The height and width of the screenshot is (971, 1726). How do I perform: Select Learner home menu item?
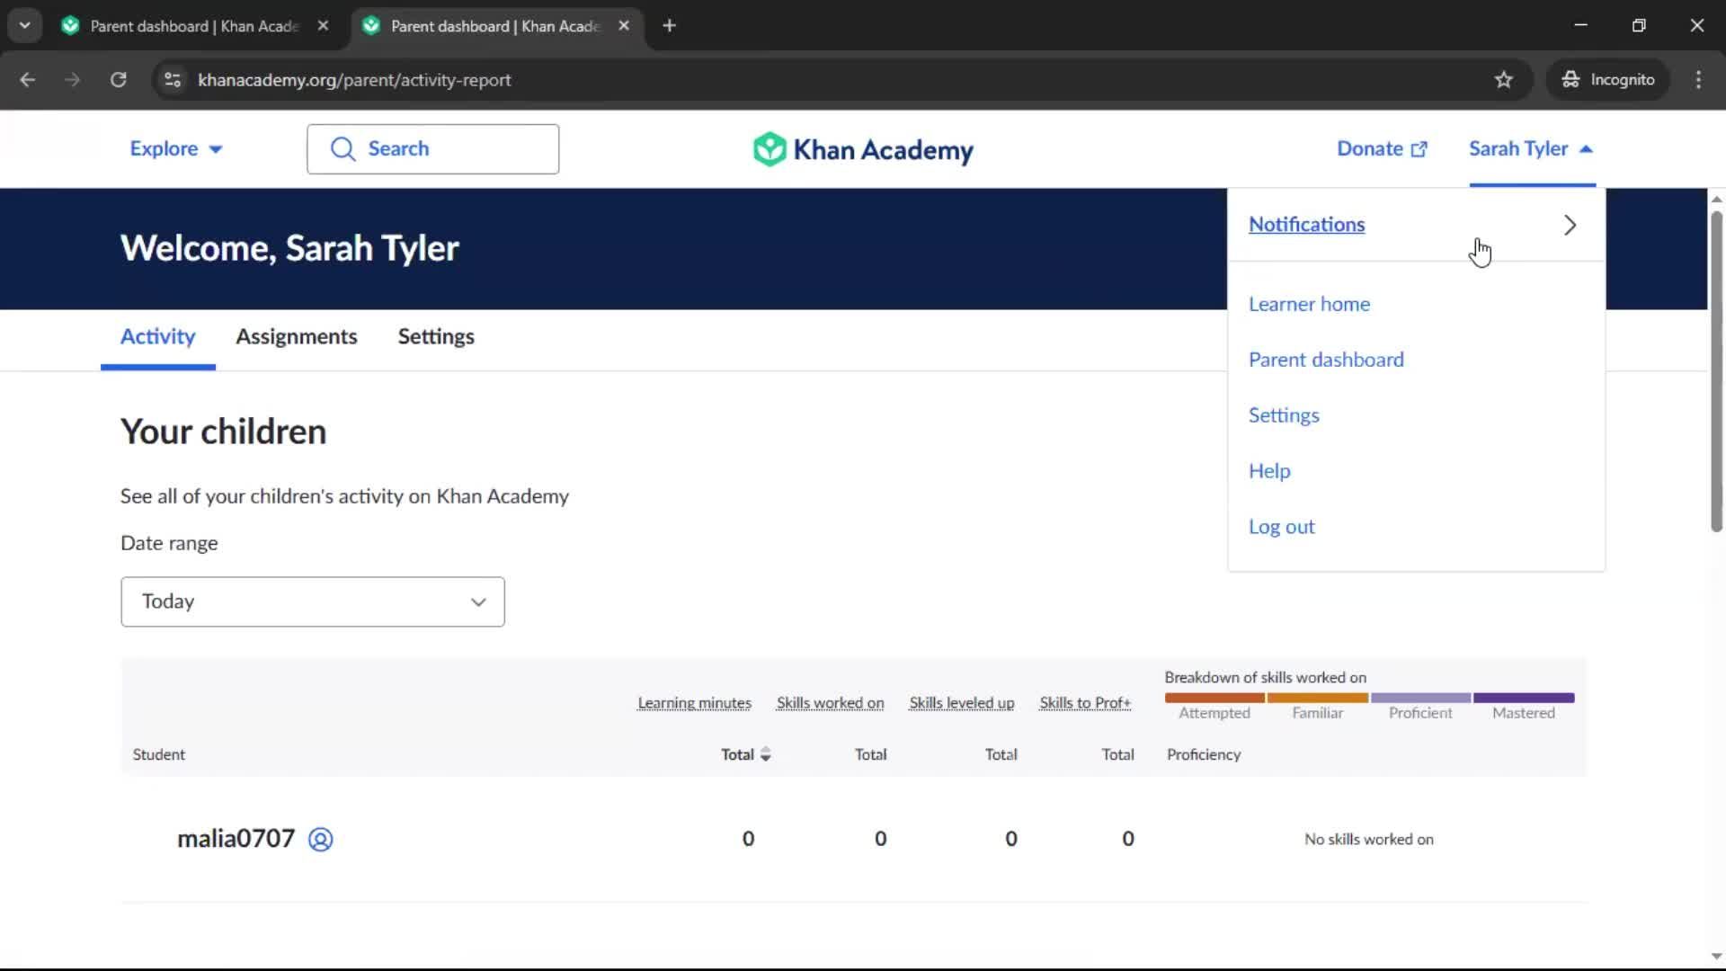pyautogui.click(x=1309, y=304)
